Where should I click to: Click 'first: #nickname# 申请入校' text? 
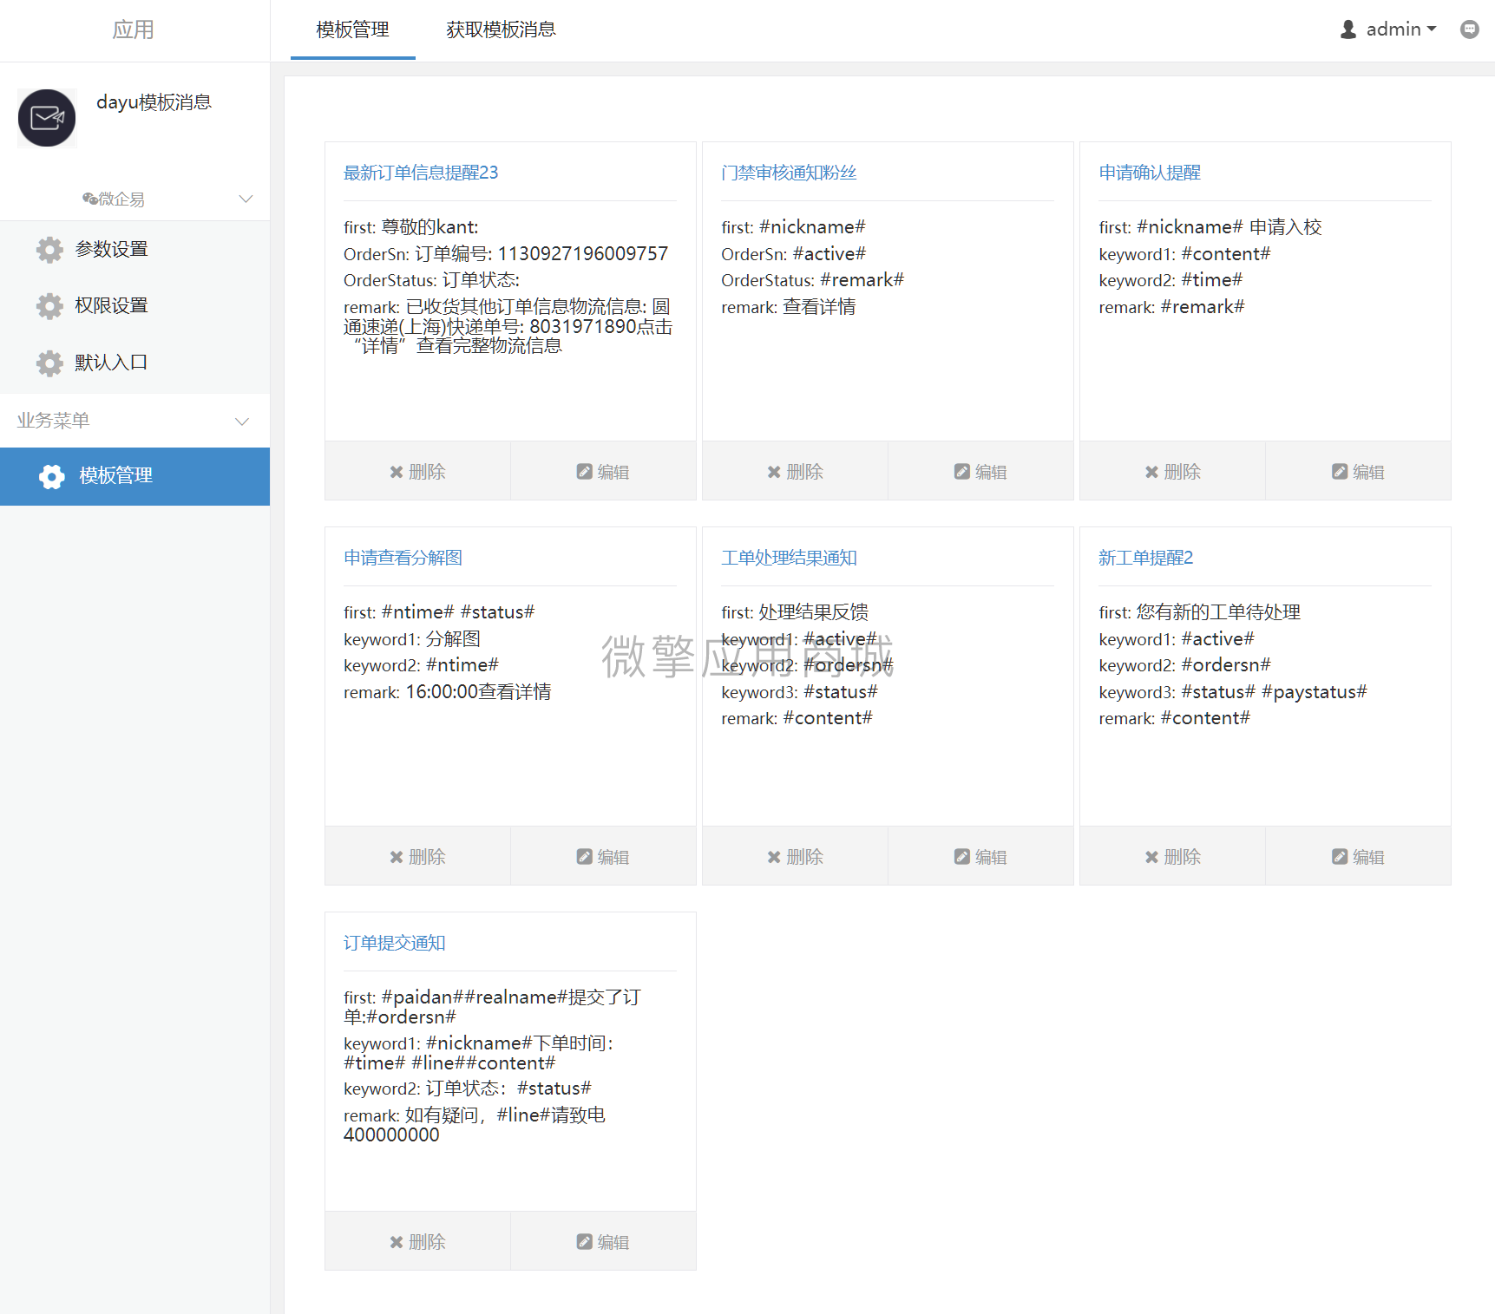(x=1210, y=227)
